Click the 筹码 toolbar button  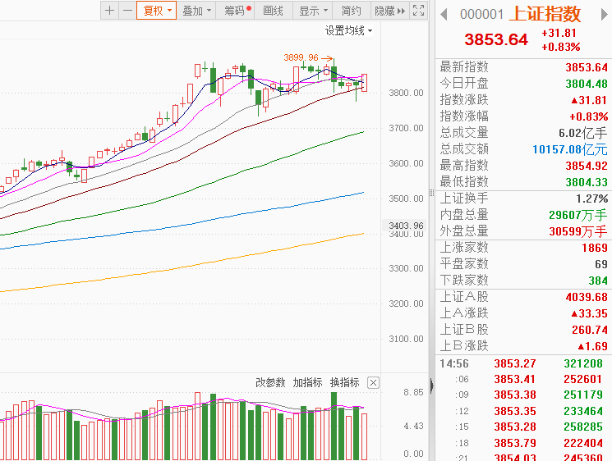click(235, 11)
